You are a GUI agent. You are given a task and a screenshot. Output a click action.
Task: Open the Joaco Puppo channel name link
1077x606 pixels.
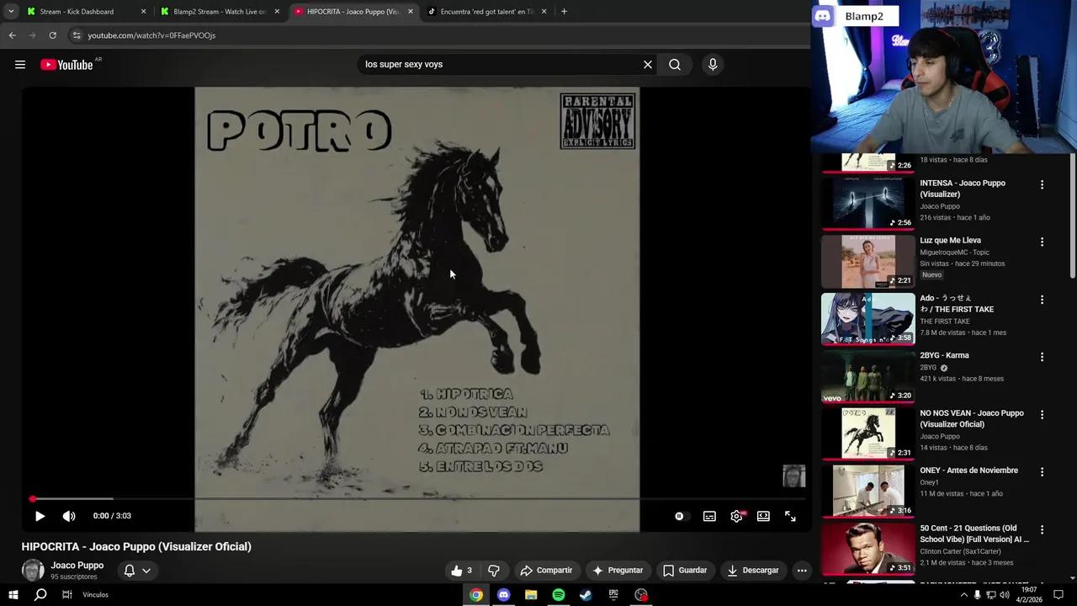[x=77, y=566]
